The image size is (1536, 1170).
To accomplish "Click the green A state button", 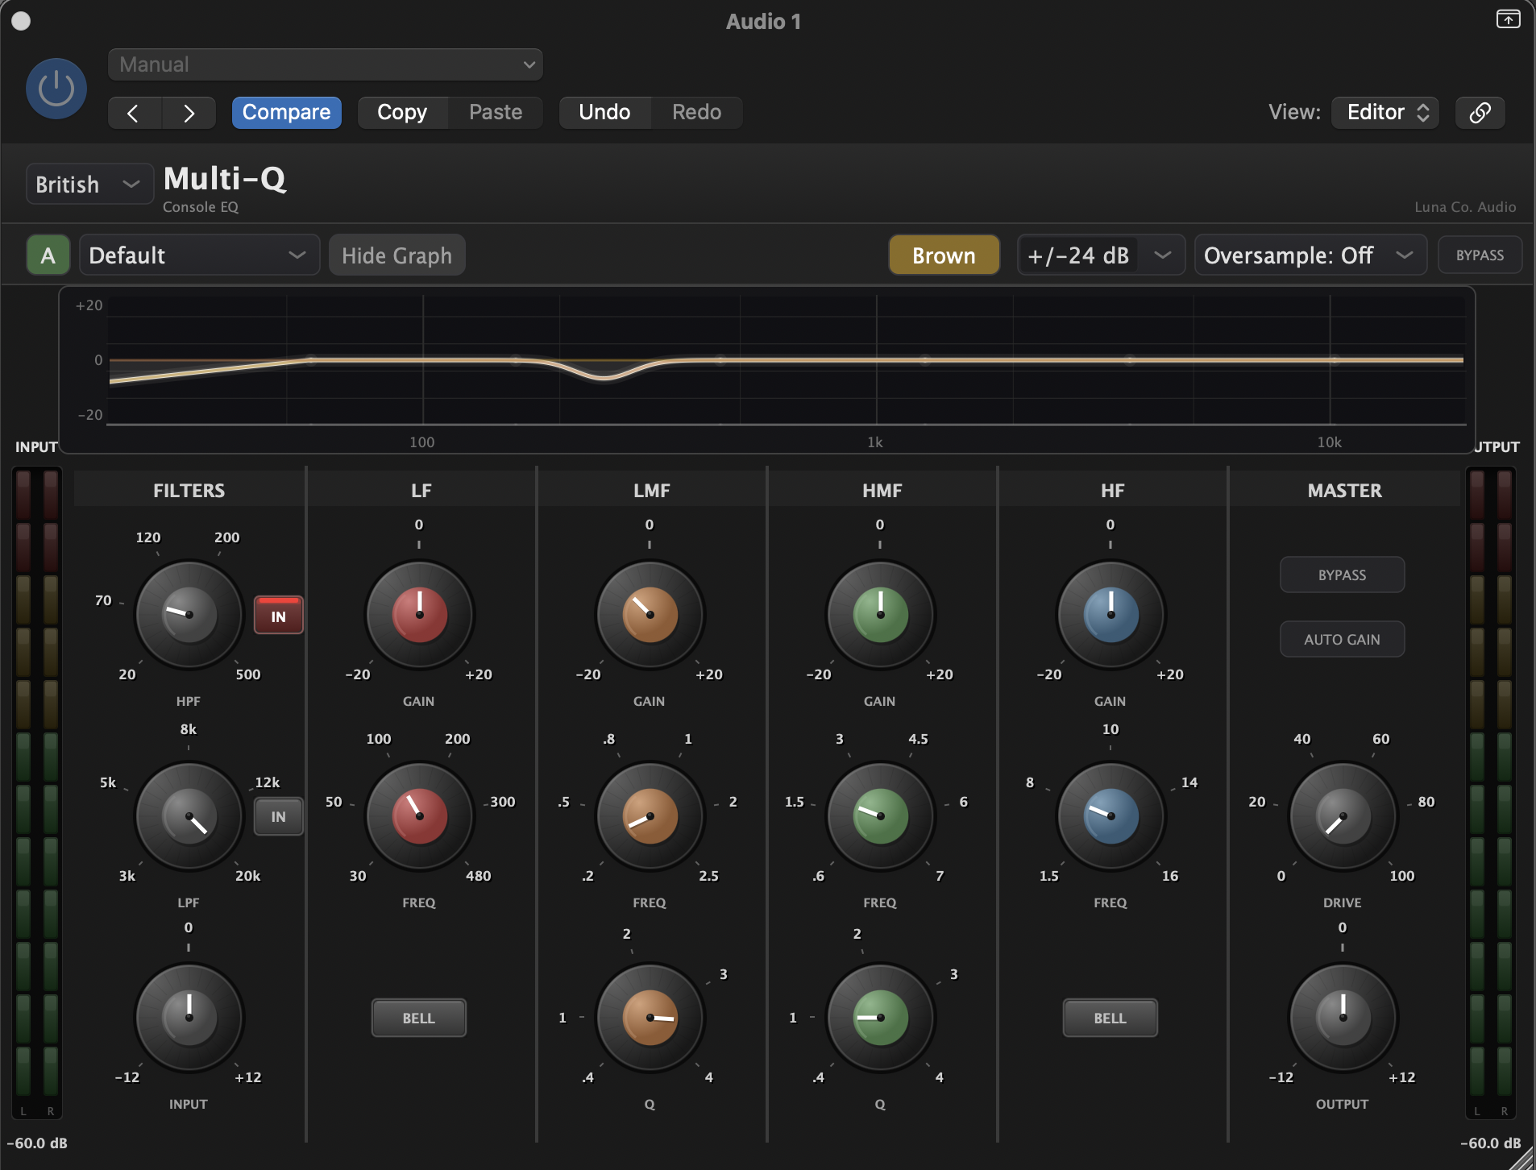I will click(48, 255).
